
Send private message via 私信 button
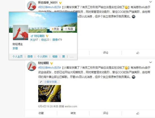[69, 29]
